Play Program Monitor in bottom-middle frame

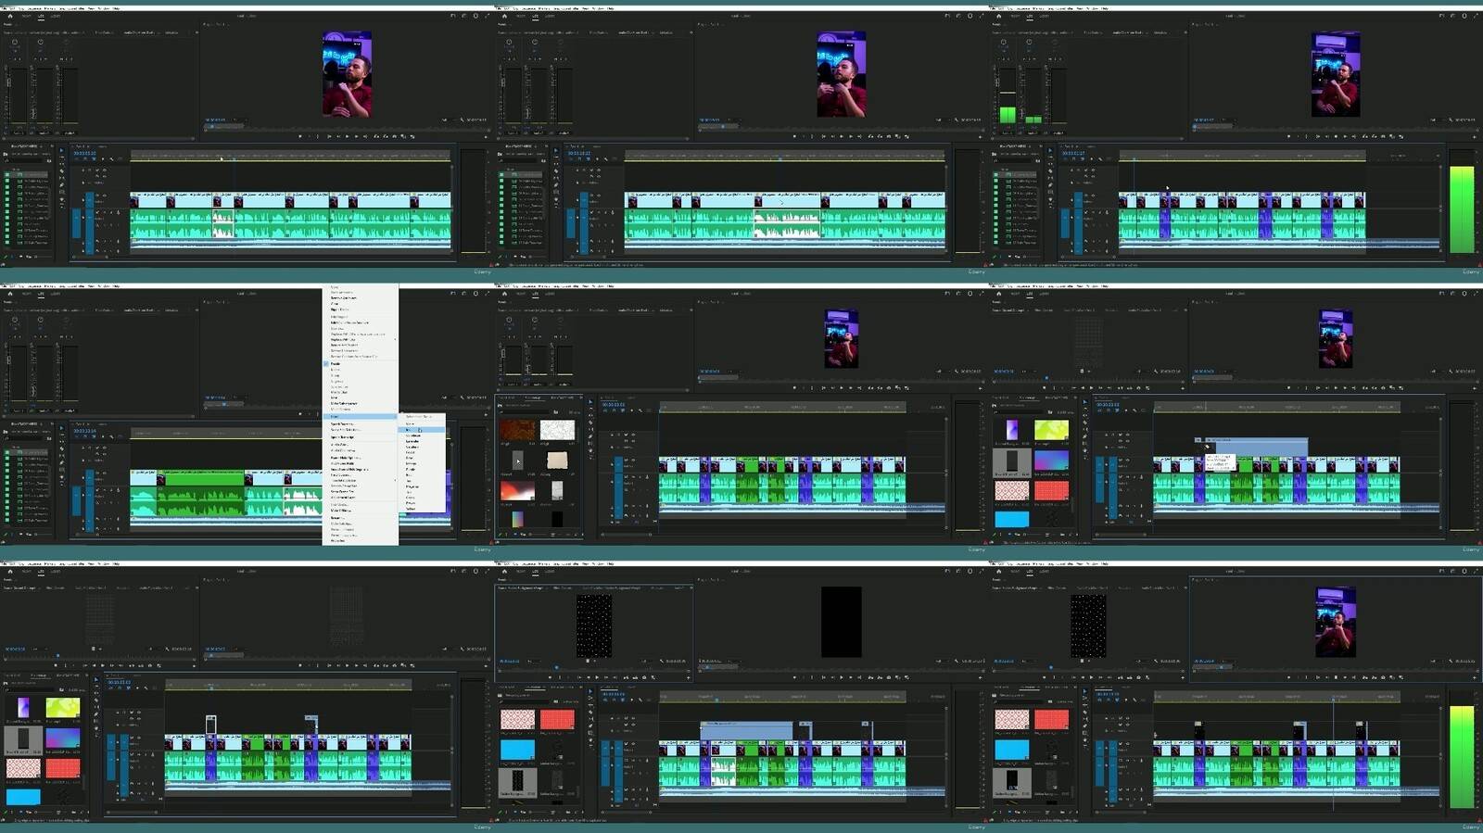coord(841,677)
